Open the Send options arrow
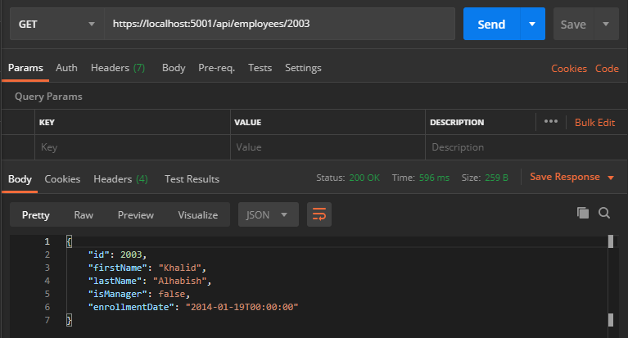 (532, 24)
